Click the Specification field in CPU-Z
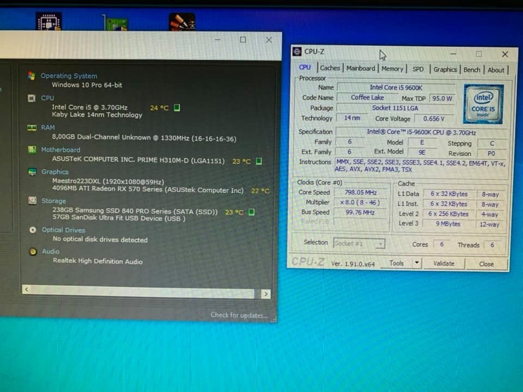Viewport: 523px width, 392px height. pyautogui.click(x=421, y=132)
